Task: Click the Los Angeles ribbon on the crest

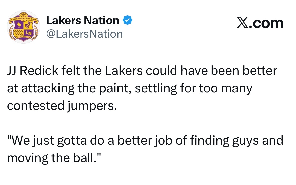Action: [24, 37]
